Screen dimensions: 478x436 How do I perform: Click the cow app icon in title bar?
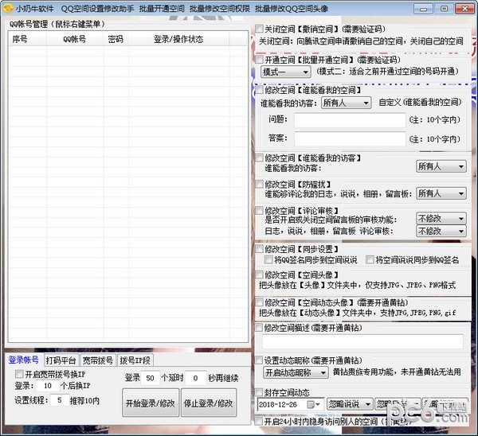click(9, 8)
